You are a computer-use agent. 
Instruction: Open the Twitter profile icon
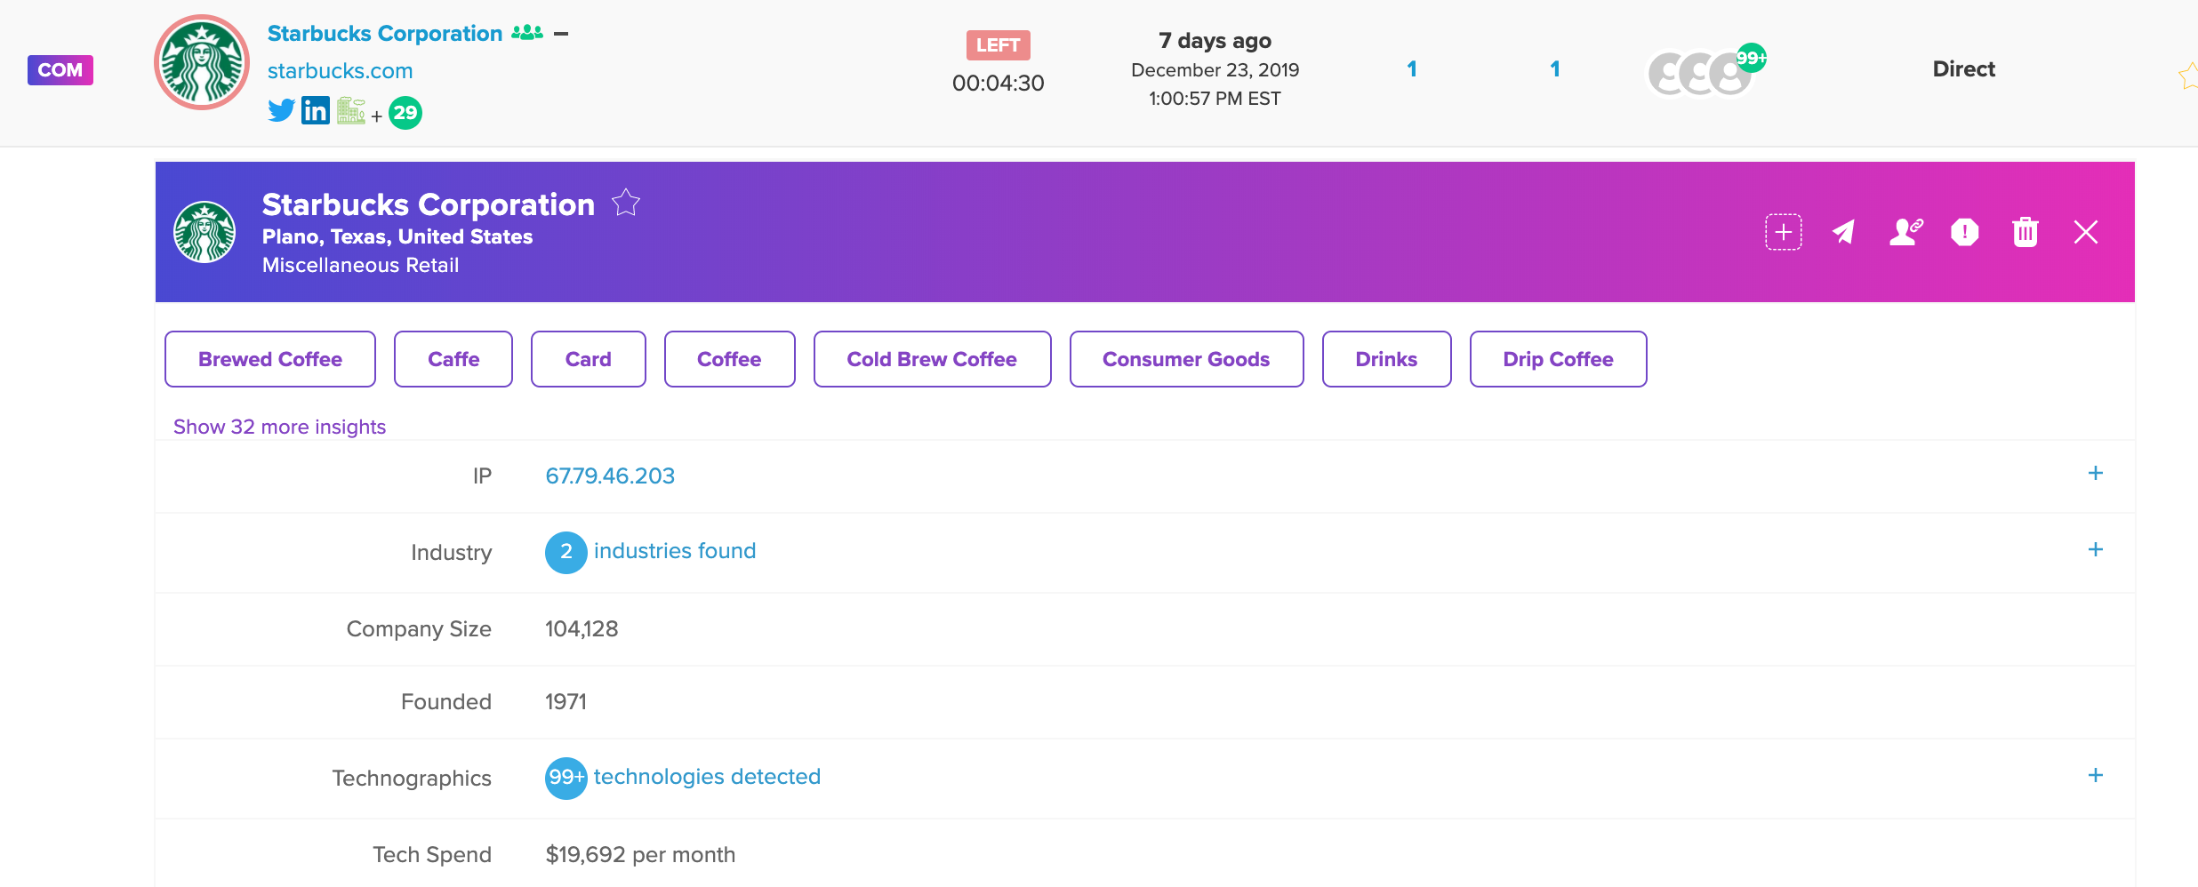click(x=281, y=111)
